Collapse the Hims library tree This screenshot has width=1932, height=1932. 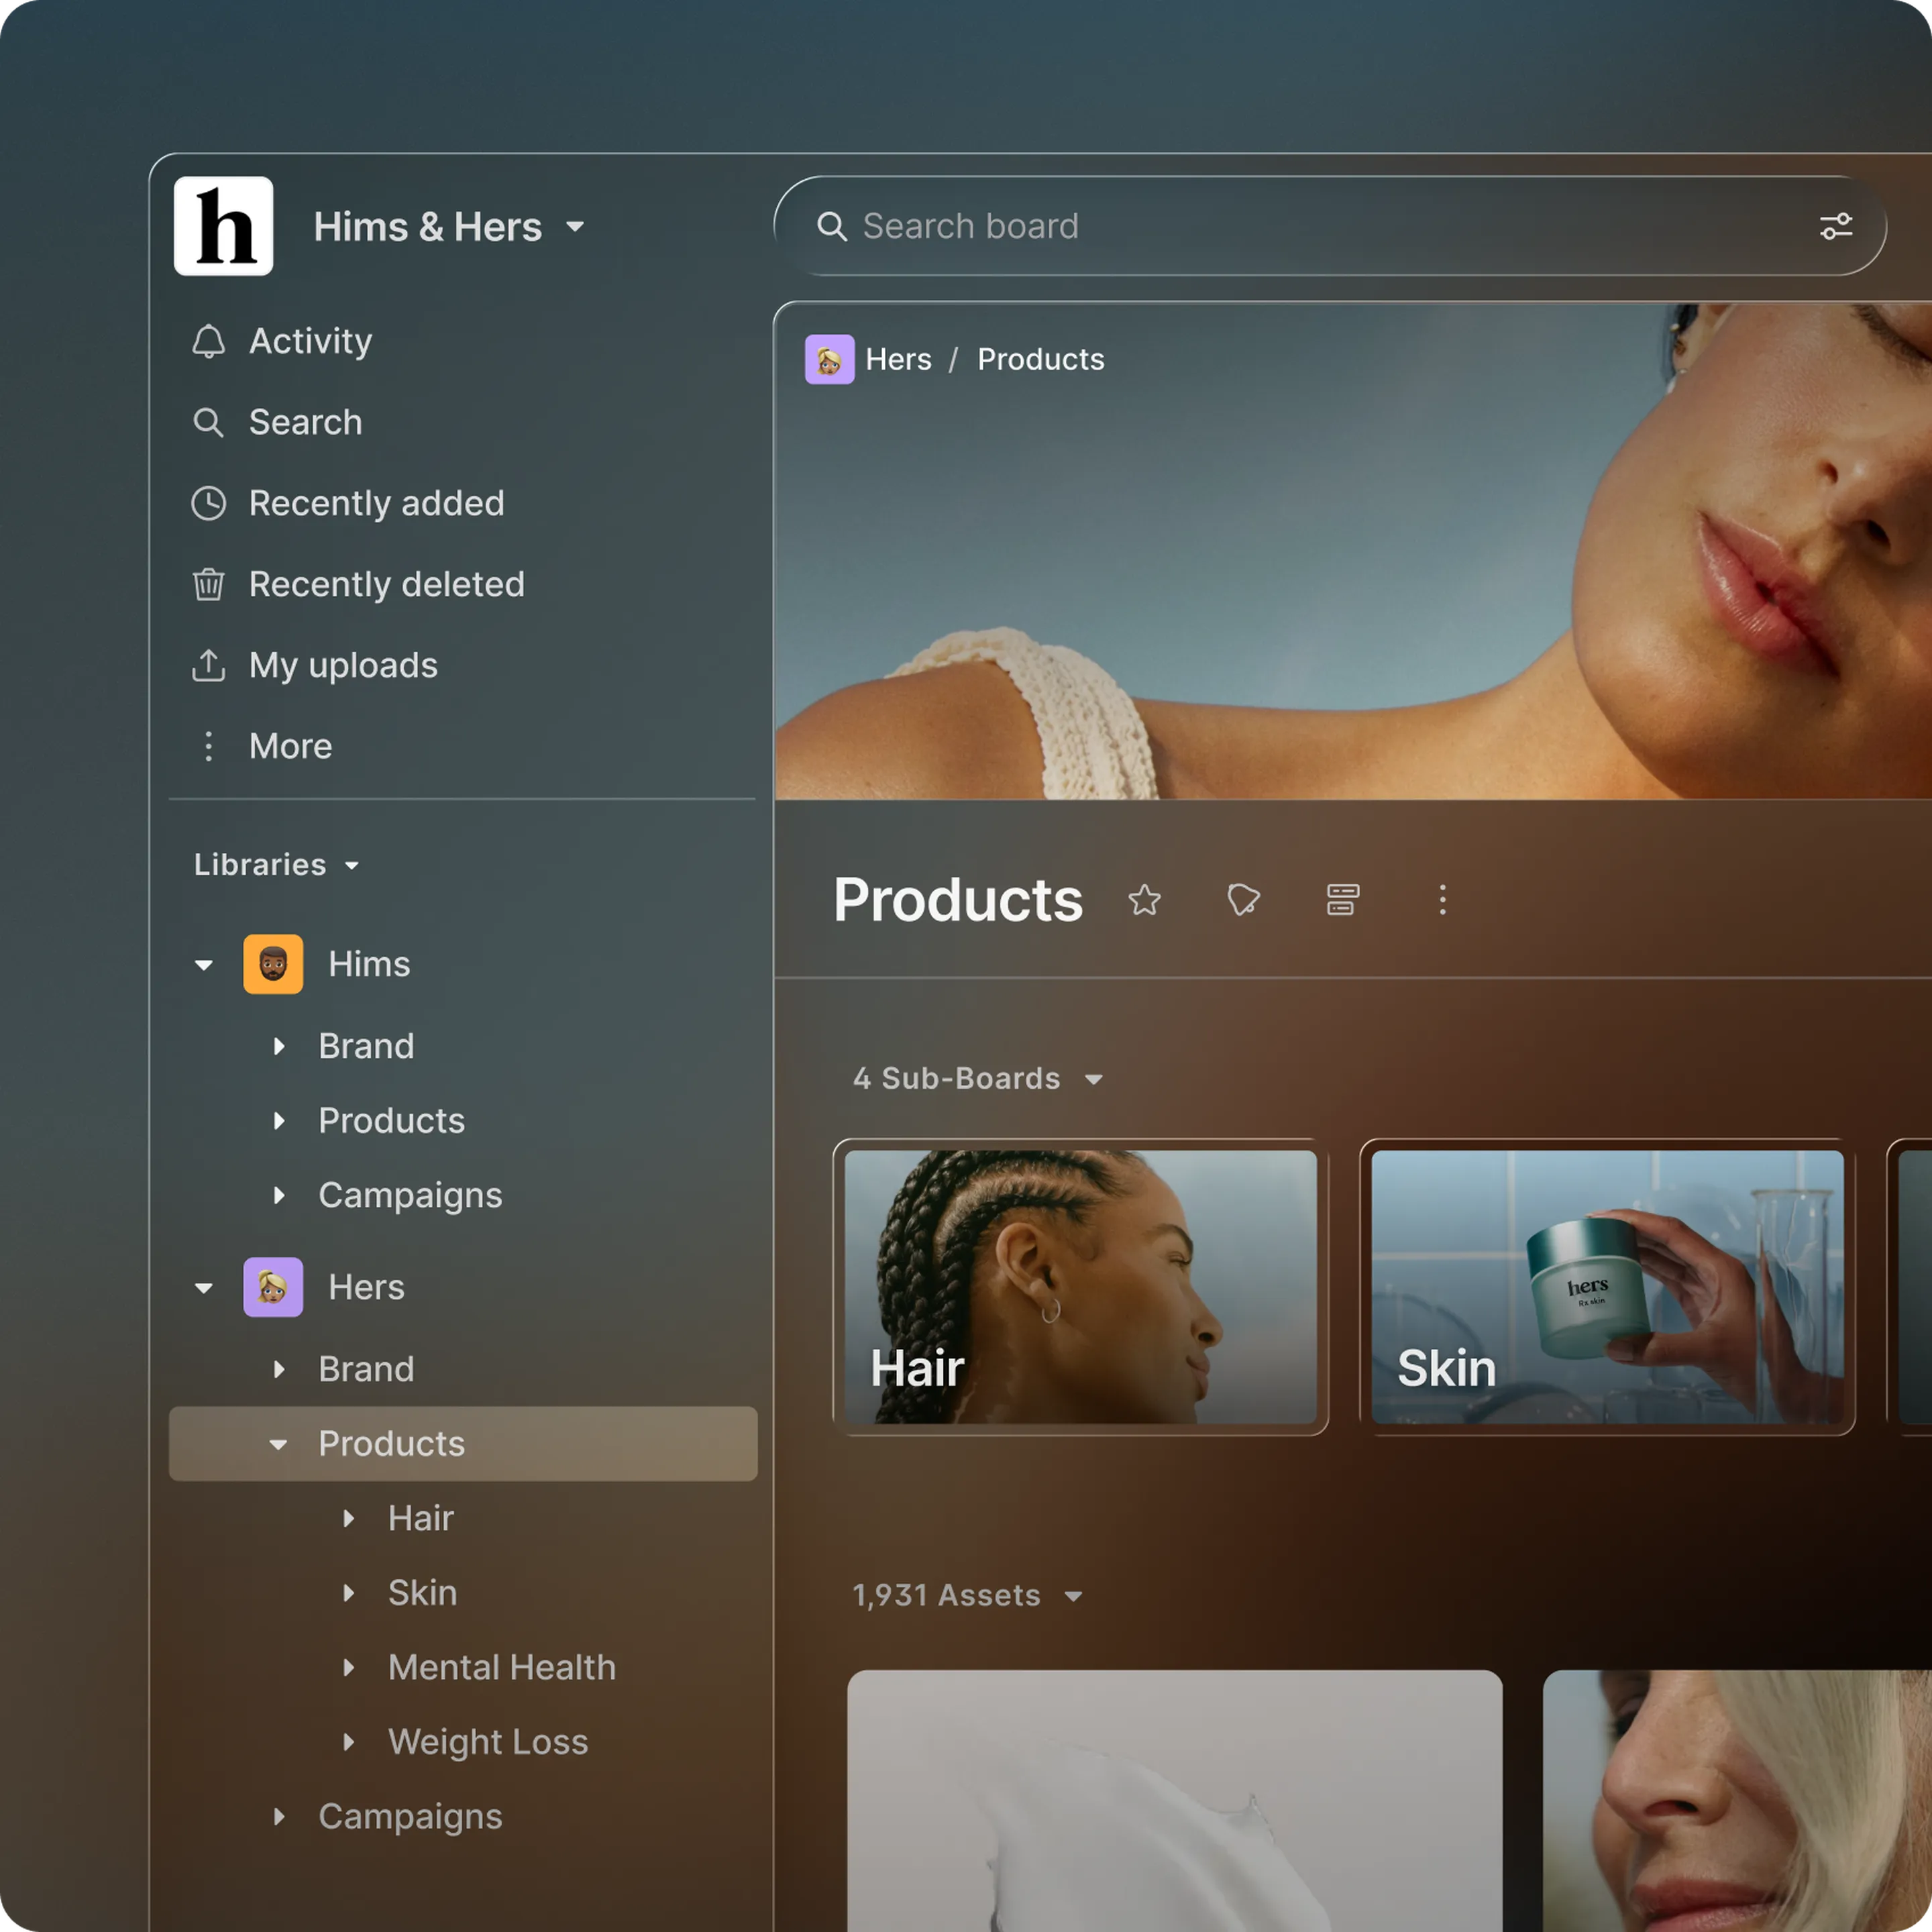(x=204, y=965)
